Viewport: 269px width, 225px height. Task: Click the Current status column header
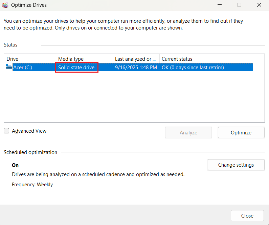click(206, 59)
